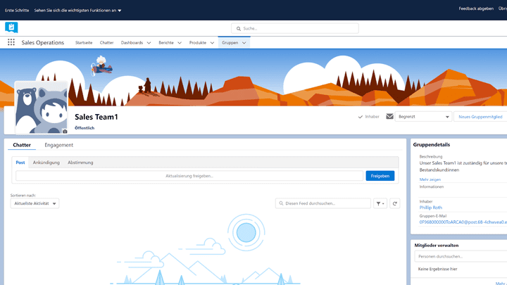
Task: Open the feed filter funnel icon
Action: pyautogui.click(x=380, y=203)
